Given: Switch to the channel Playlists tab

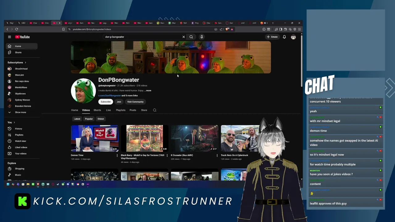Looking at the screenshot, I should 121,110.
